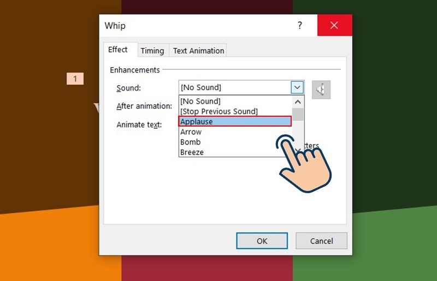Choose Breeze from the sound list

235,152
